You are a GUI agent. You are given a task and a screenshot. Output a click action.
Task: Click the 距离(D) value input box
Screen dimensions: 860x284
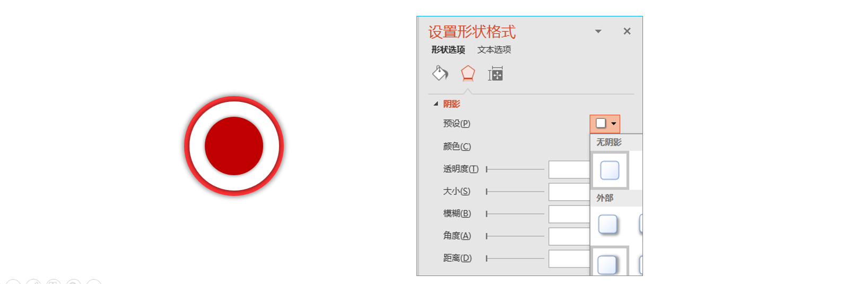point(569,259)
